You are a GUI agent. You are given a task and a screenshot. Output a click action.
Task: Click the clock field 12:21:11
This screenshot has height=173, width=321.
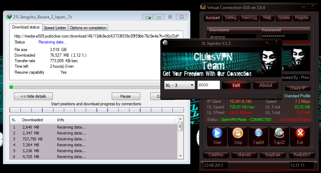coord(302,165)
